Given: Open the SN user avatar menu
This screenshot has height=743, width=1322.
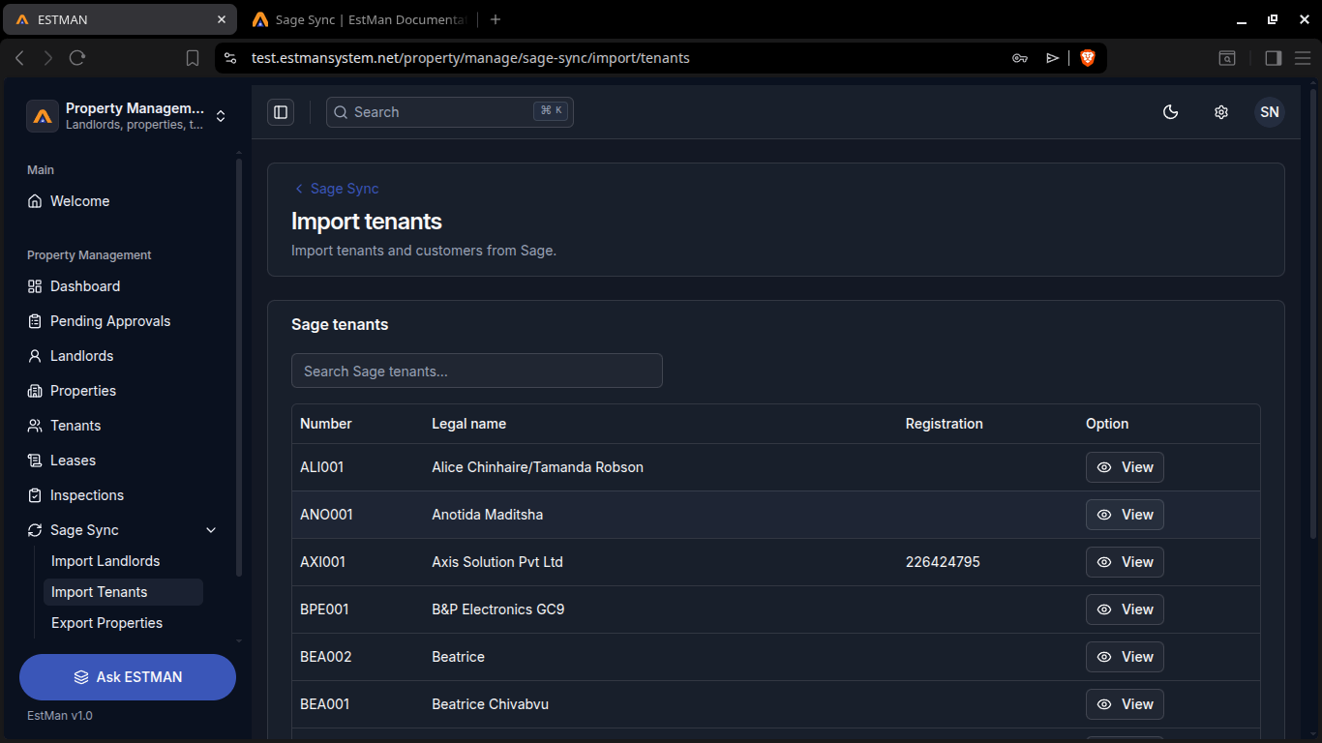Looking at the screenshot, I should tap(1270, 112).
